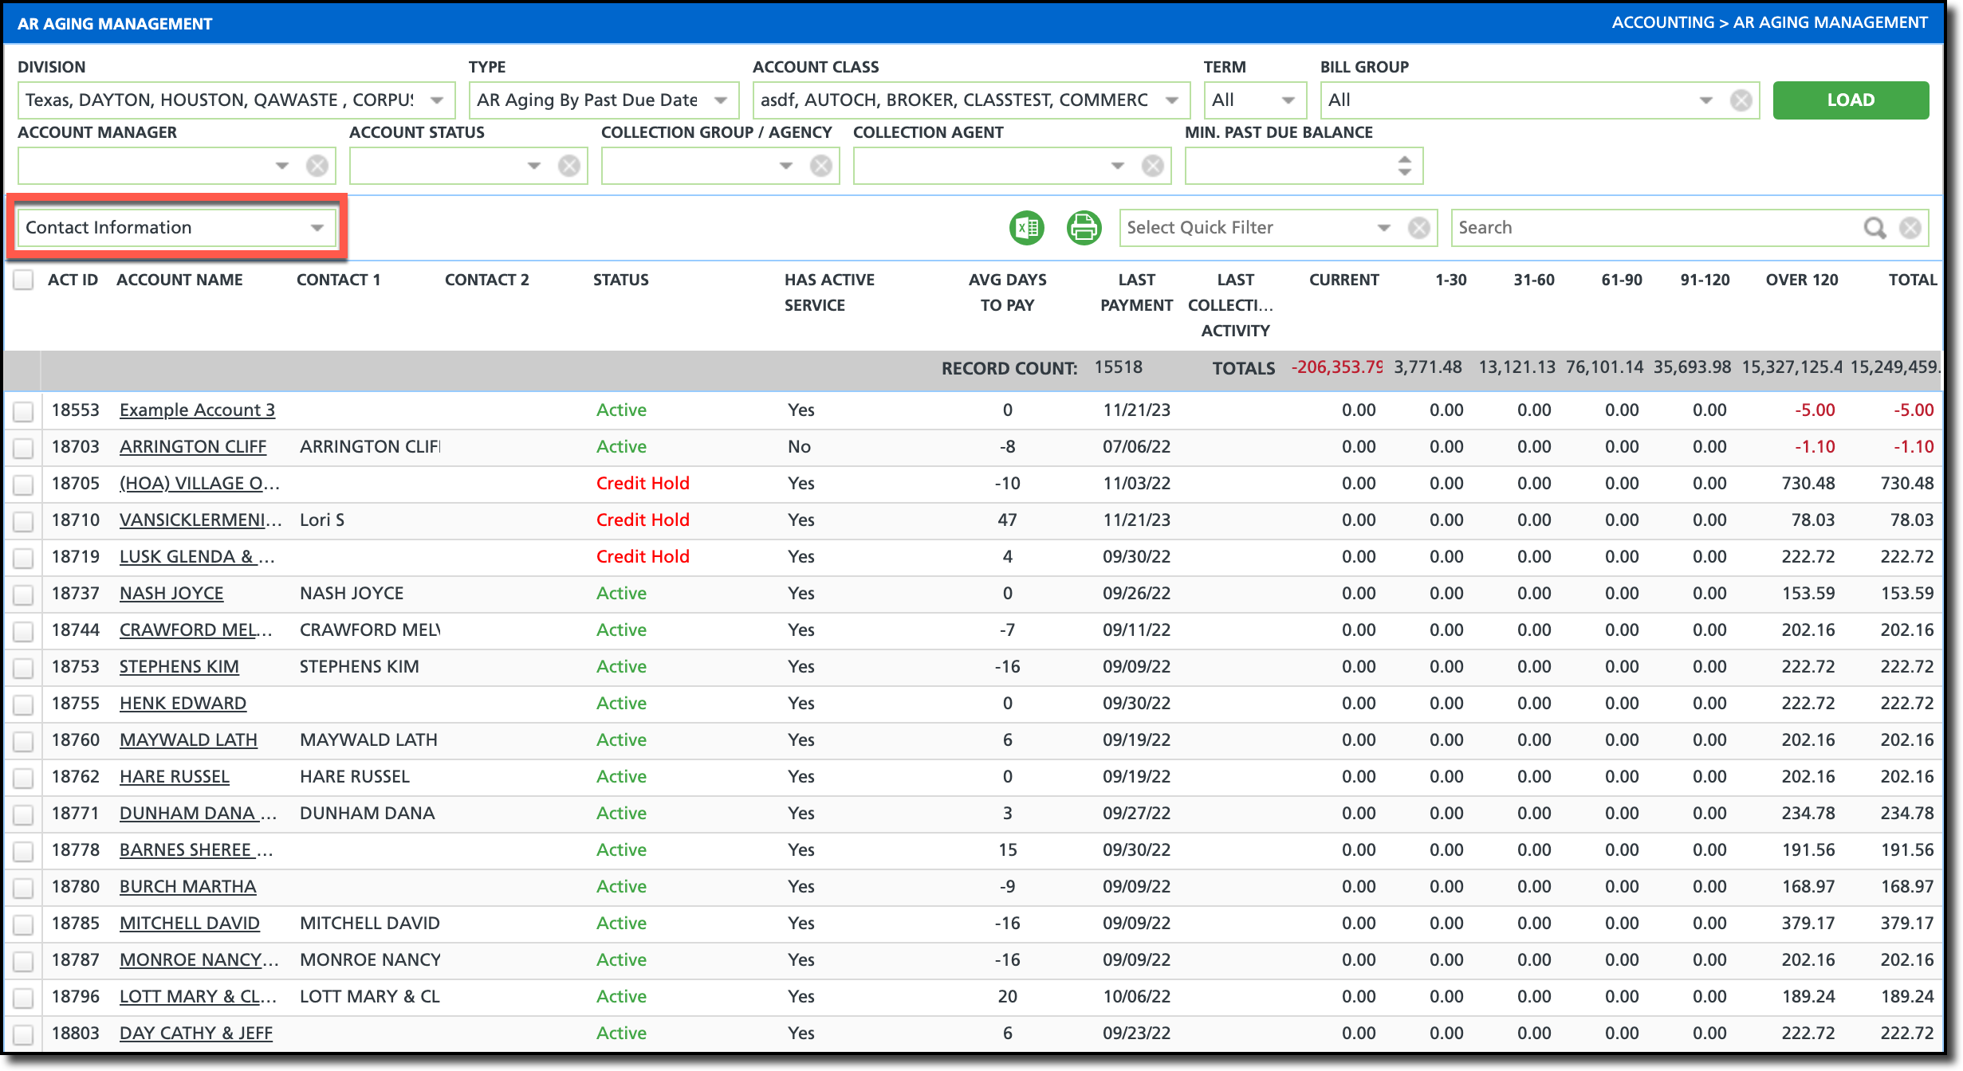Tick the checkbox for NASH JOYCE row
The width and height of the screenshot is (1963, 1071).
(23, 594)
